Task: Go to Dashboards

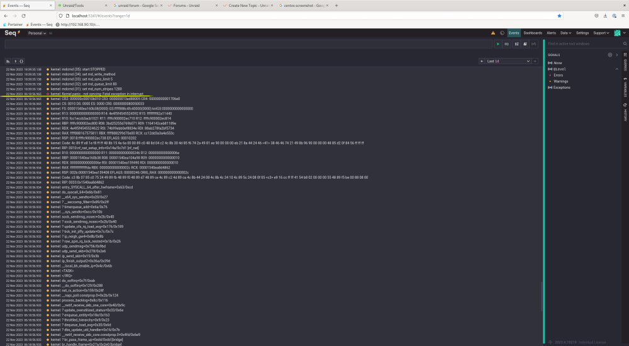Action: click(x=533, y=33)
